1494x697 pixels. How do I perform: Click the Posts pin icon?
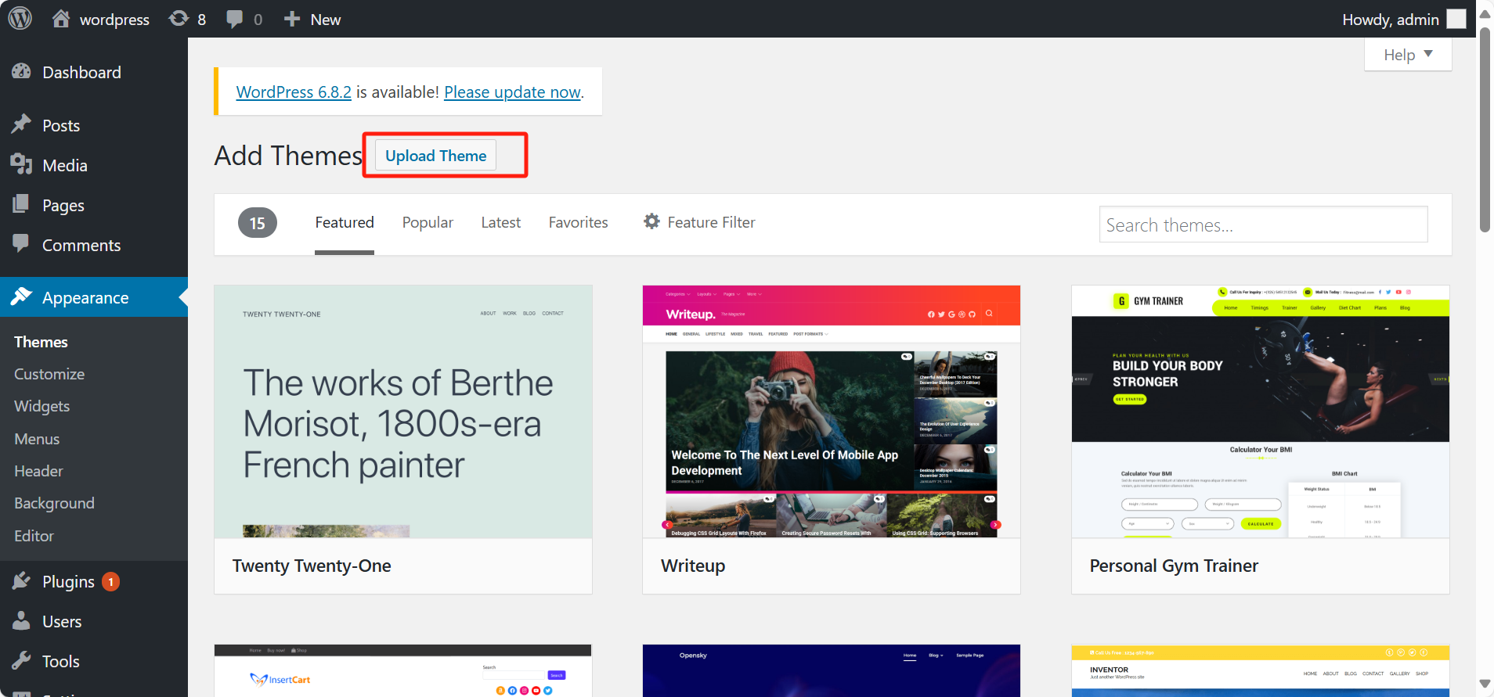tap(21, 124)
